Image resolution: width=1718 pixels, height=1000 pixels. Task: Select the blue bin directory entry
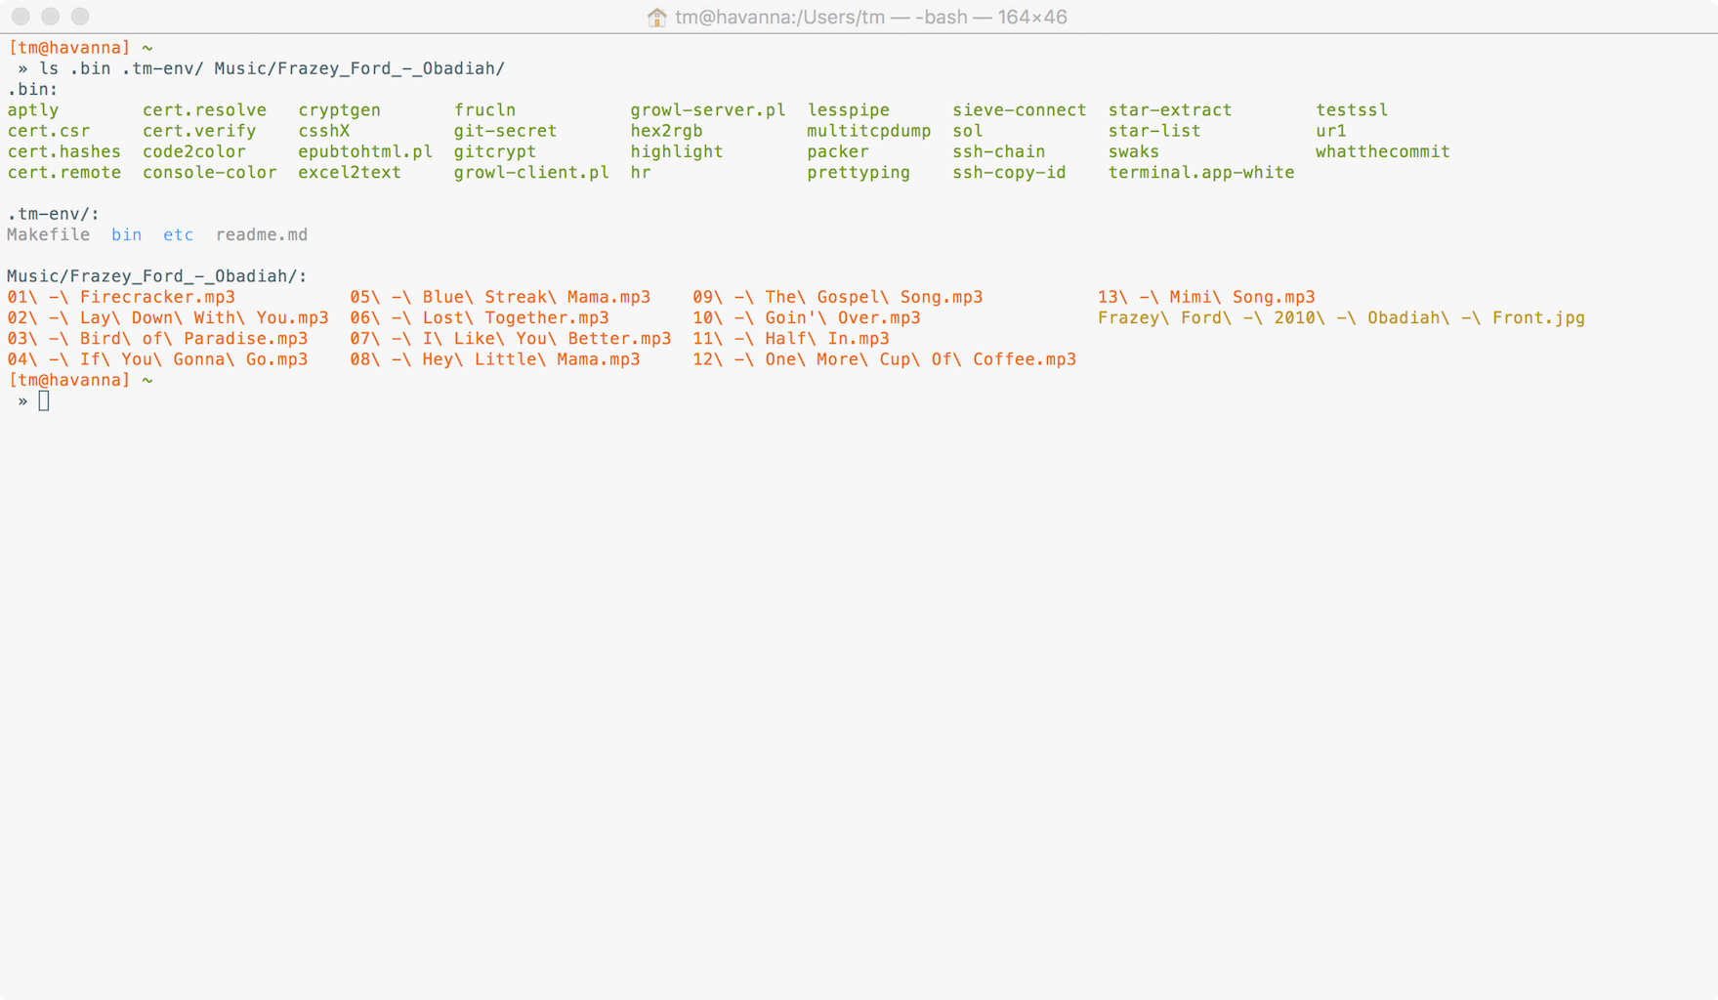coord(126,234)
